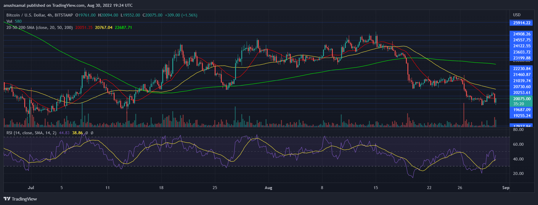This screenshot has width=538, height=205.
Task: Click the 60.00 RSI axis label
Action: [518, 144]
